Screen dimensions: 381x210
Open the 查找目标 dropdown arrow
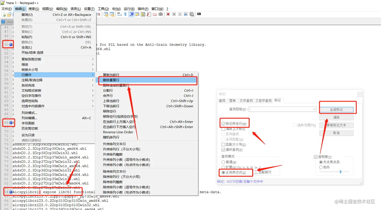click(x=314, y=109)
